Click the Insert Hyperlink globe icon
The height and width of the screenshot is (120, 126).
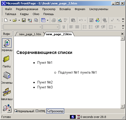[x=105, y=20]
